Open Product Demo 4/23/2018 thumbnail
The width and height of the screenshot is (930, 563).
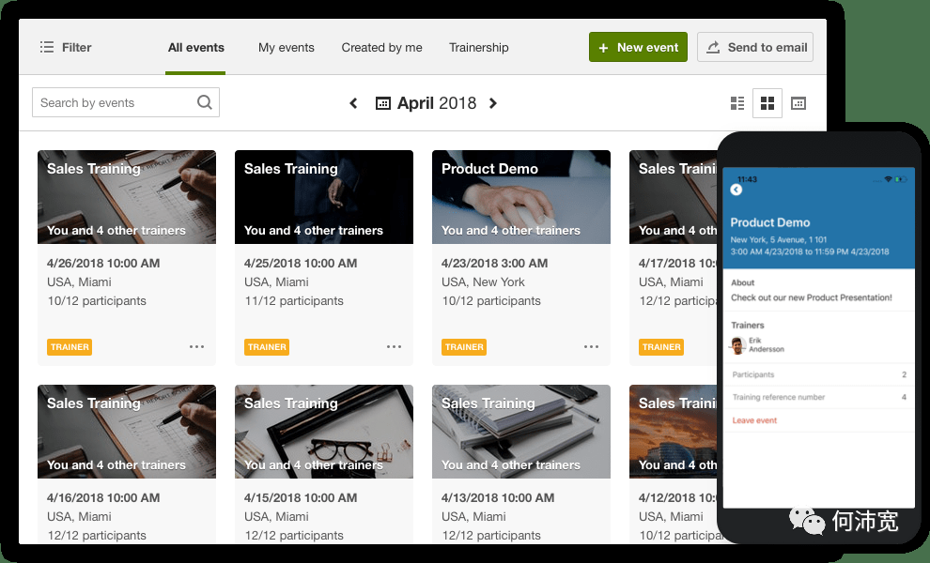pos(521,197)
